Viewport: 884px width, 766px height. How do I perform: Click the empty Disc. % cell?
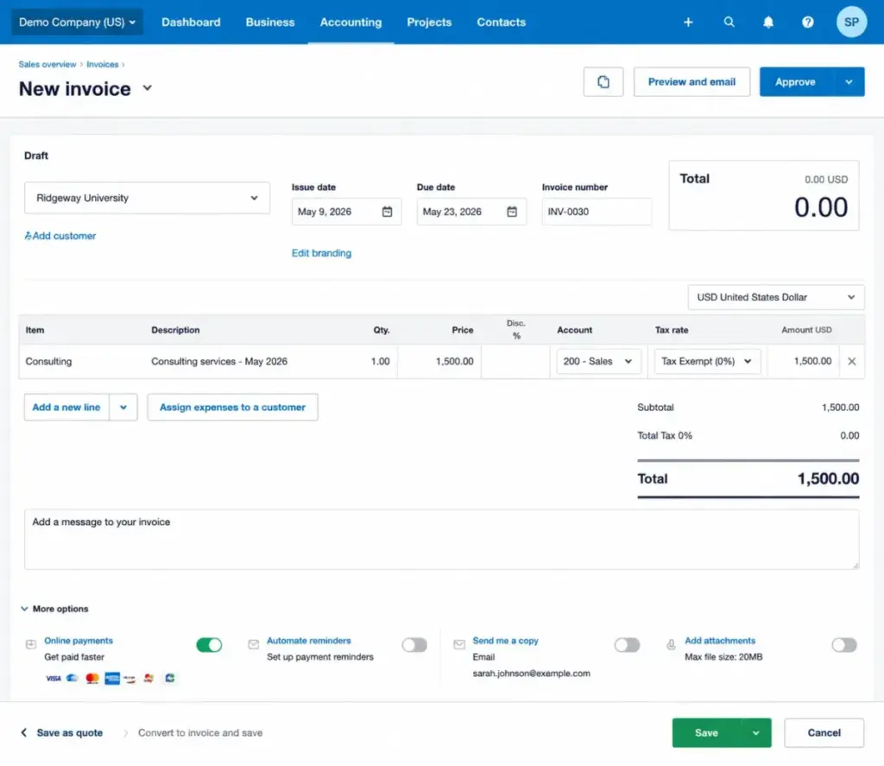tap(515, 361)
